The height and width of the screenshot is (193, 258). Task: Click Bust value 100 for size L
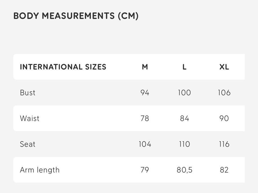pos(184,93)
